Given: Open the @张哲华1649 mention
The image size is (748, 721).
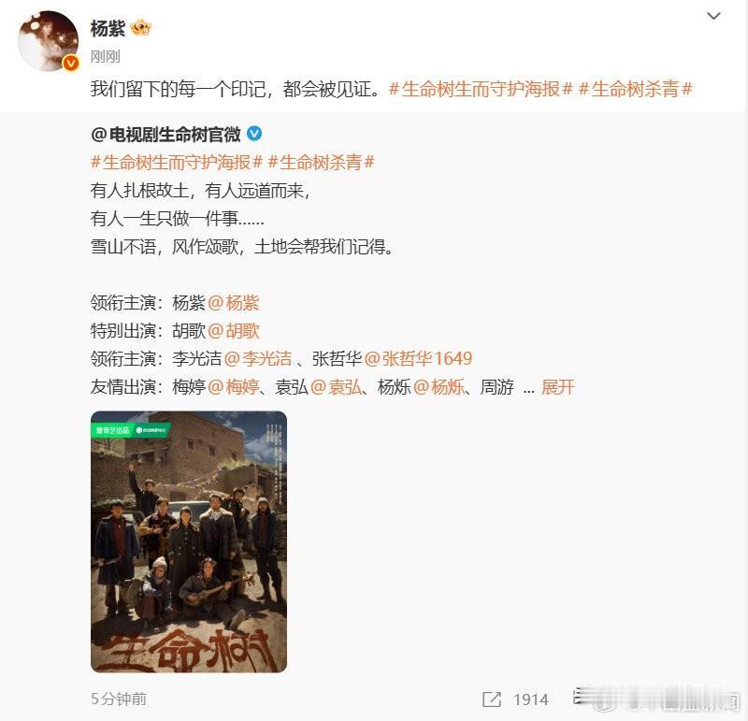Looking at the screenshot, I should [418, 358].
